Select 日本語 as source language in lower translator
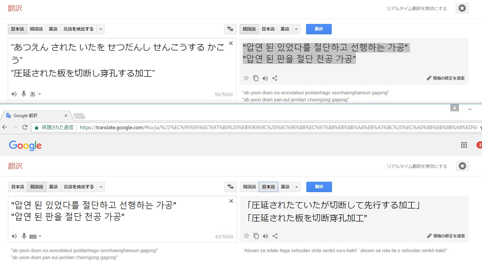 point(18,187)
